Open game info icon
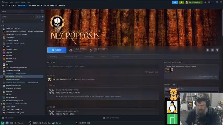This screenshot has height=125, width=223. point(212,50)
